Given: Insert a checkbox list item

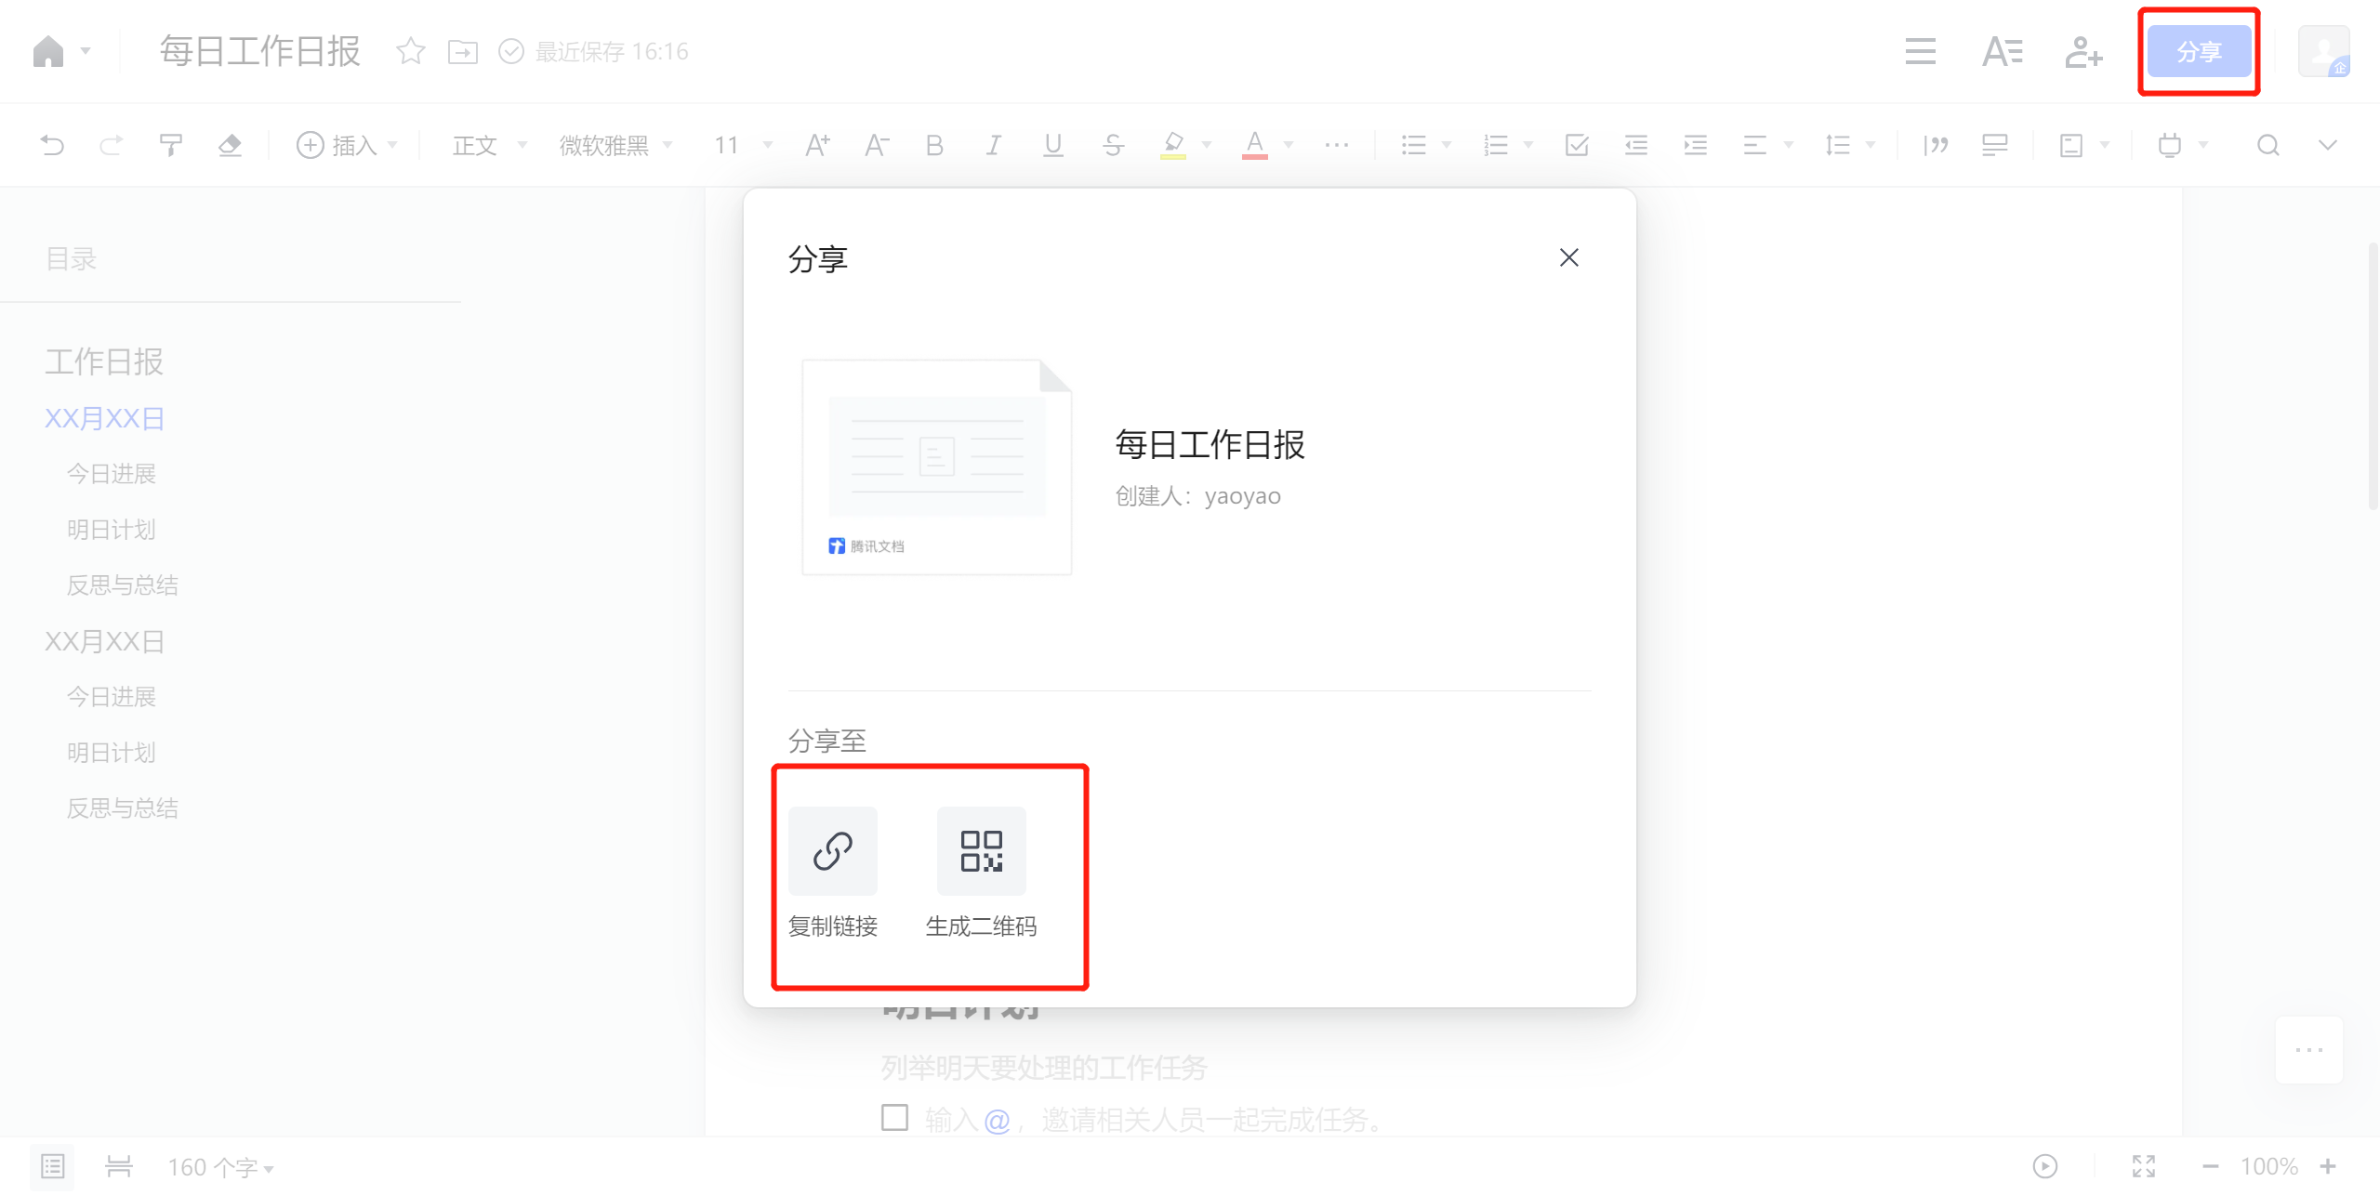Looking at the screenshot, I should tap(1577, 145).
